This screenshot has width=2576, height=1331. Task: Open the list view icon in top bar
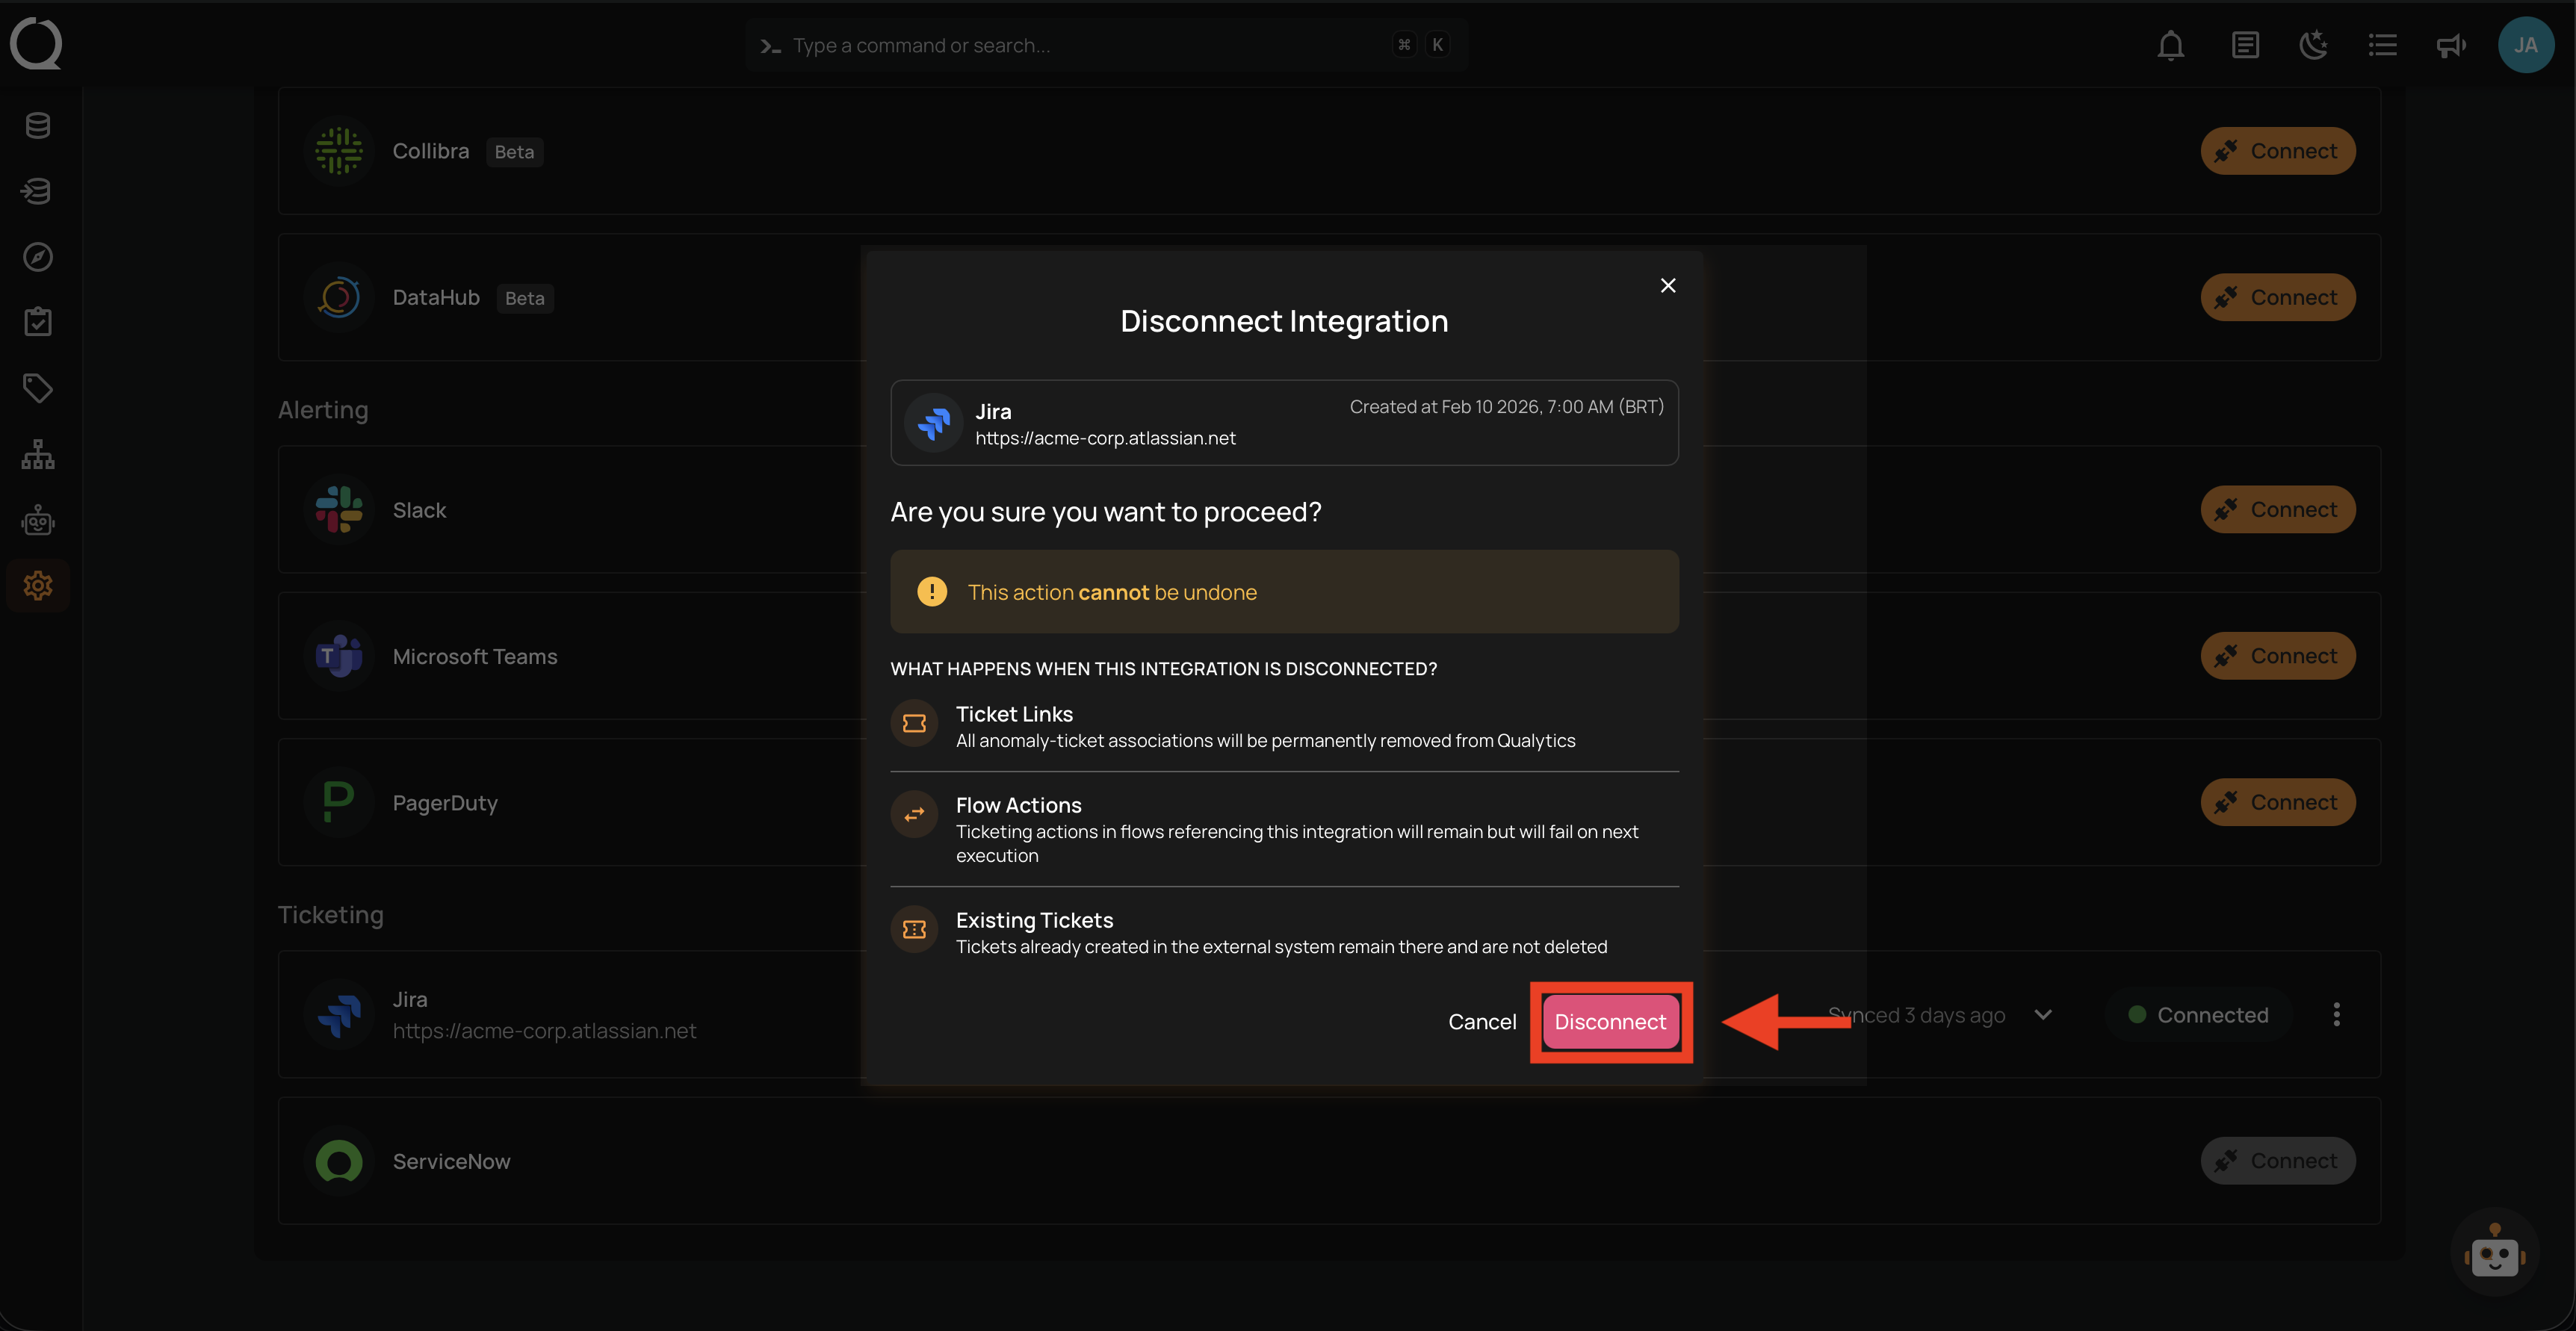pyautogui.click(x=2383, y=45)
